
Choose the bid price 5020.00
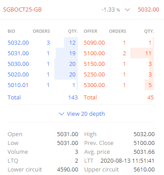pyautogui.click(x=18, y=75)
